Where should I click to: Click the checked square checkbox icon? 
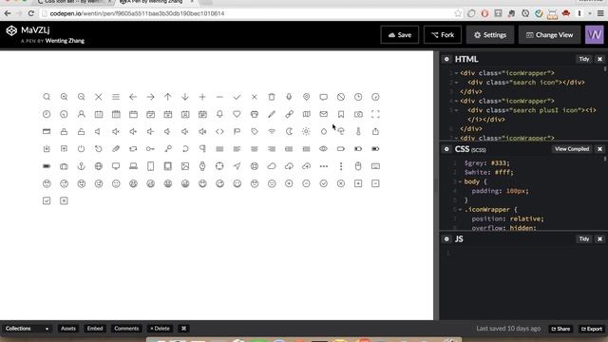pyautogui.click(x=47, y=200)
